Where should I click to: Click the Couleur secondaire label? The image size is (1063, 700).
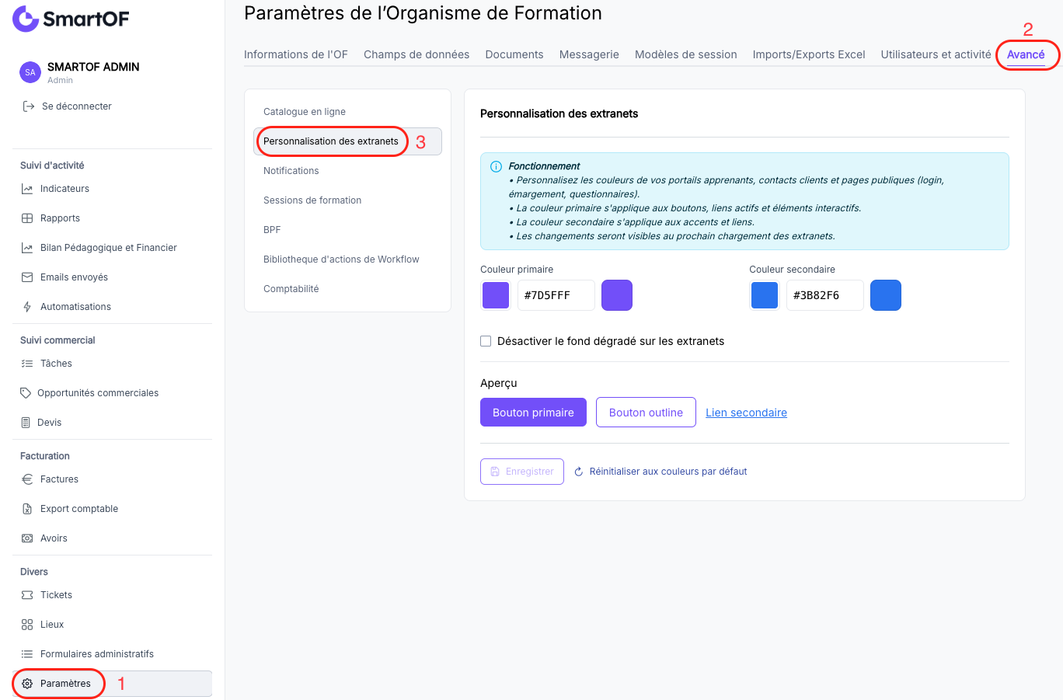pos(792,270)
